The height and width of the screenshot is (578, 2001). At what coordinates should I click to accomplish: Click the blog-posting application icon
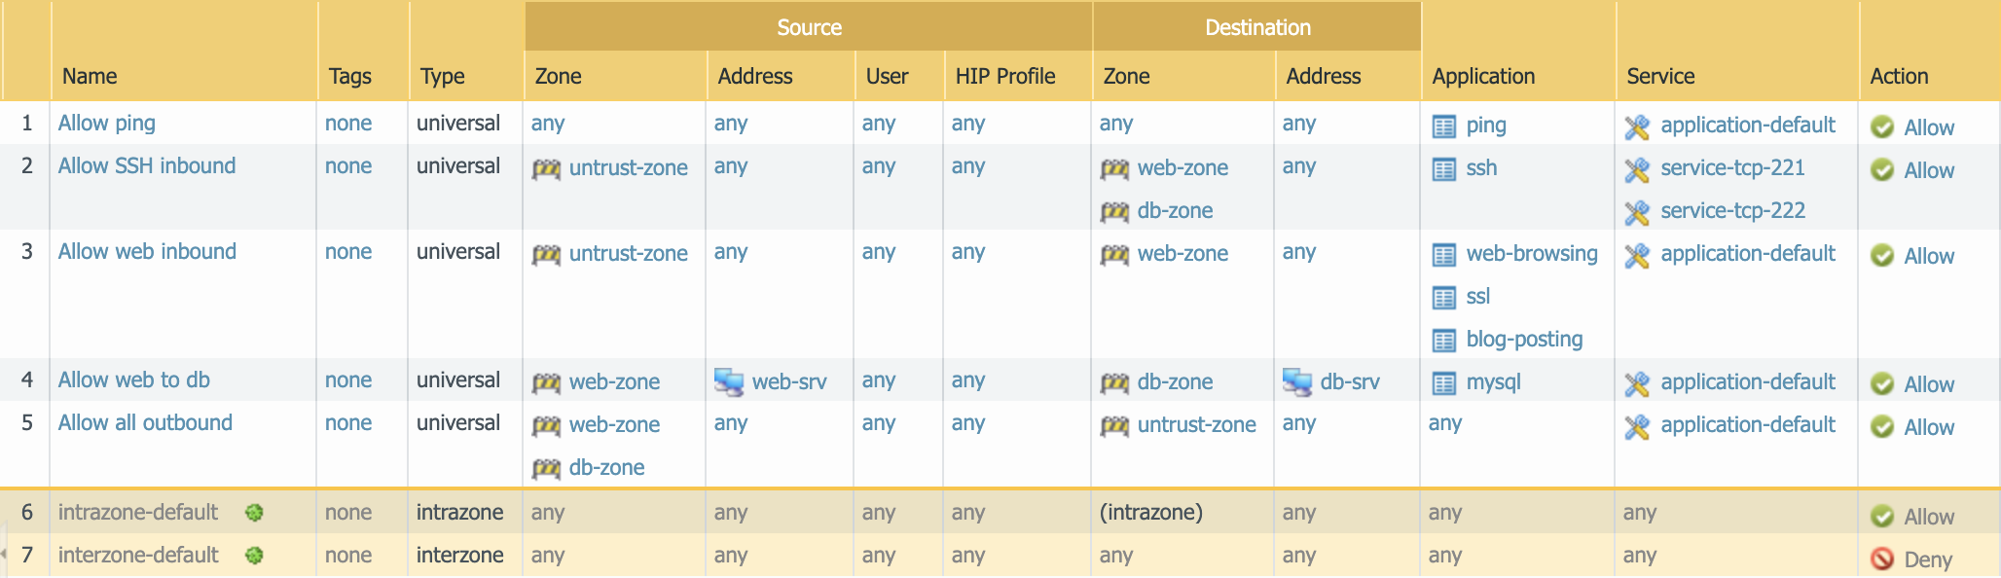point(1444,341)
